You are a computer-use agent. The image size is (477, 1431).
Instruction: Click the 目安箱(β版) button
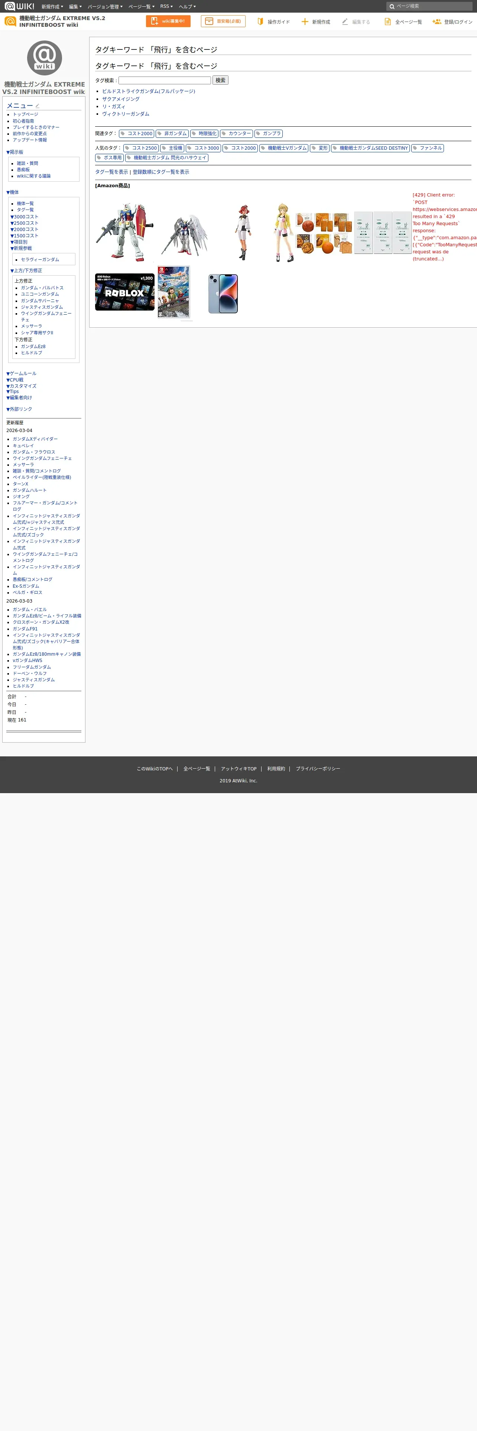[x=223, y=21]
